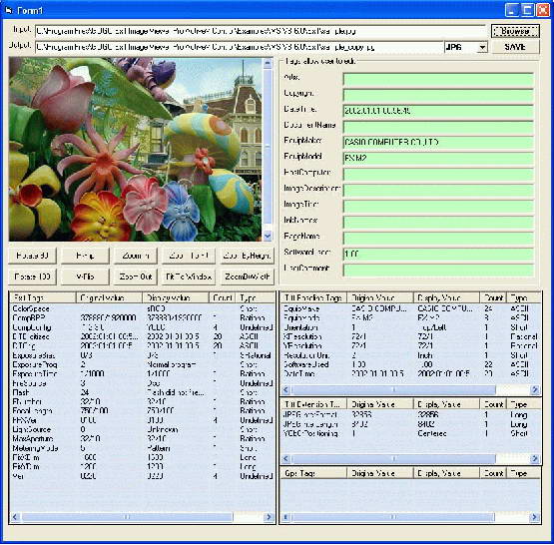Select the ExposureProg row in the Exif list
The width and height of the screenshot is (554, 545).
point(142,364)
